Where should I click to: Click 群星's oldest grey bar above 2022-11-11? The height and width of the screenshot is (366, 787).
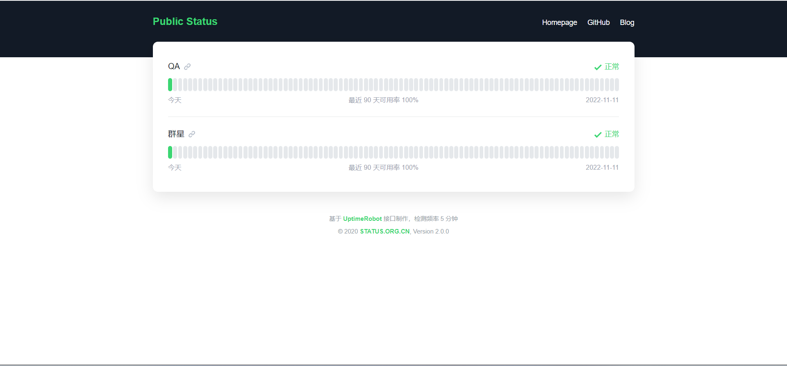coord(616,152)
